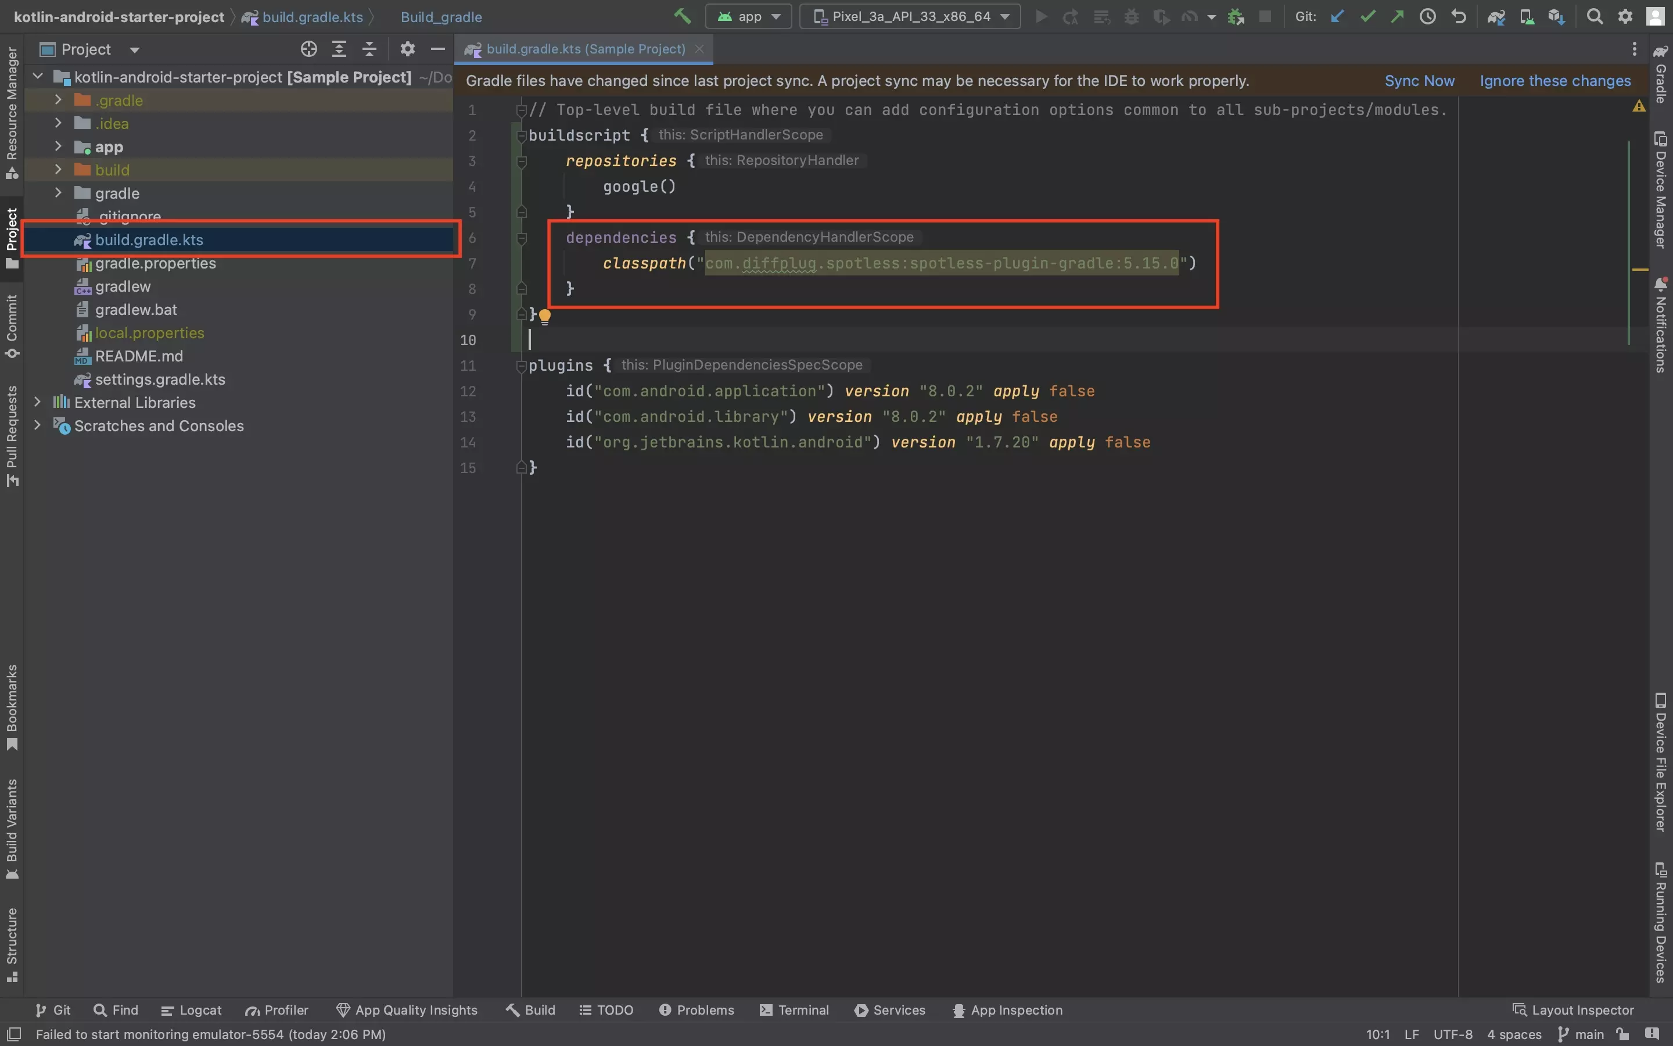Open App Quality Insights tab
1673x1046 pixels.
[x=407, y=1010]
